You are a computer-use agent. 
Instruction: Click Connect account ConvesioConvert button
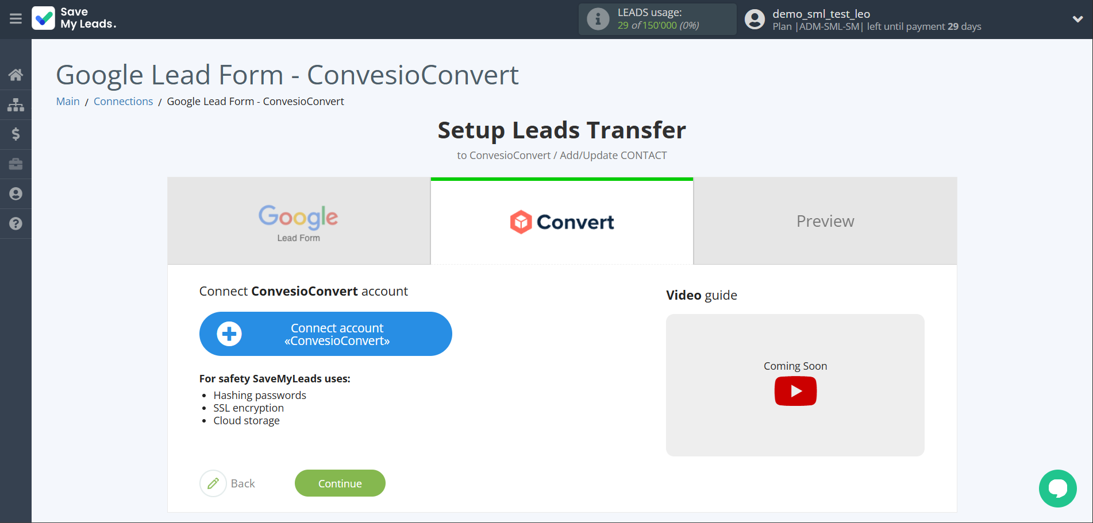[325, 334]
